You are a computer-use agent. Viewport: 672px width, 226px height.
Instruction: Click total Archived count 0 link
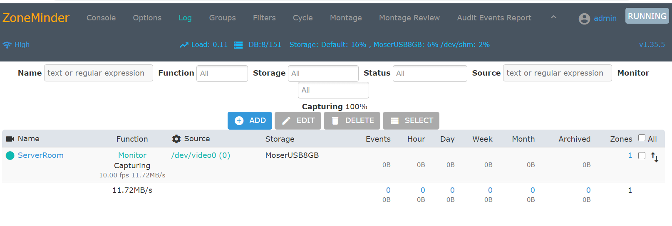tap(588, 190)
